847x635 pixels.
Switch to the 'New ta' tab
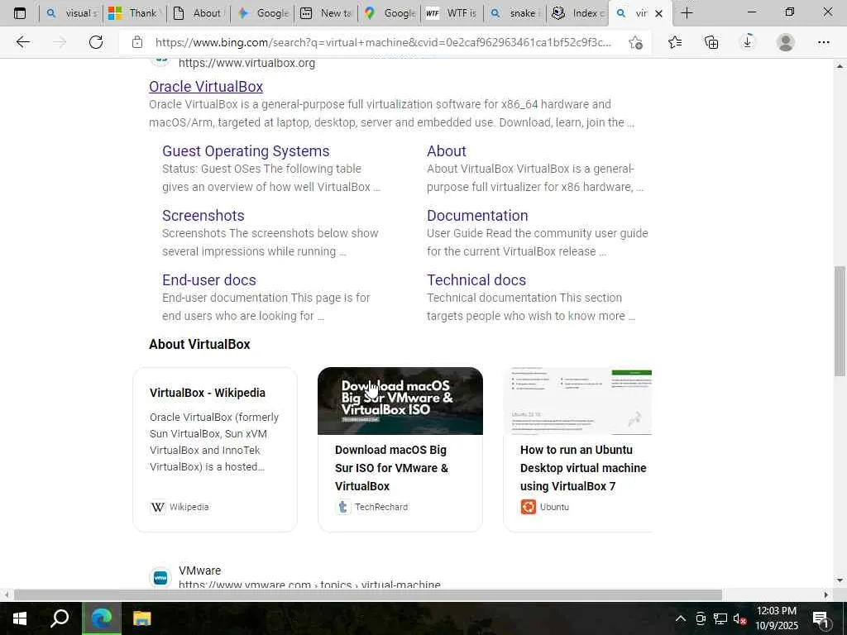click(x=326, y=13)
